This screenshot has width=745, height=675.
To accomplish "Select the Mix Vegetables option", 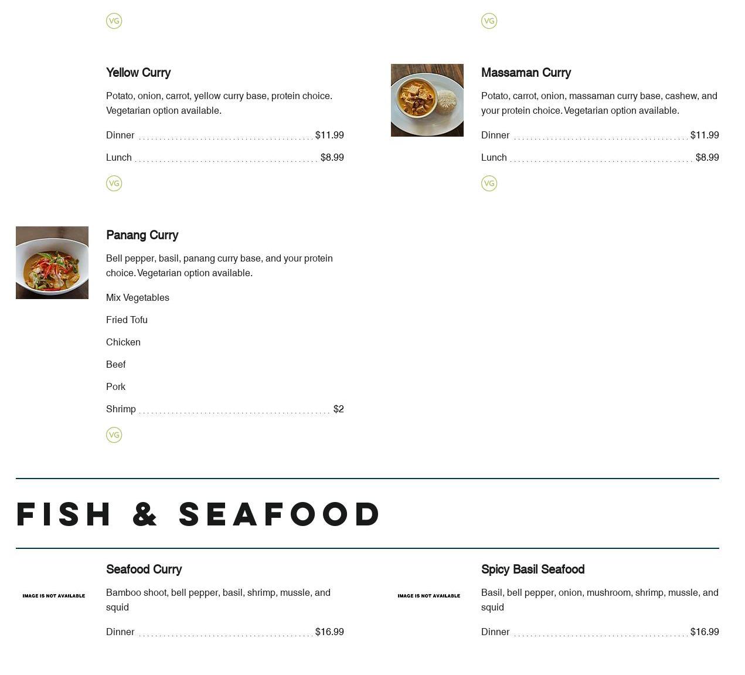I will point(138,298).
